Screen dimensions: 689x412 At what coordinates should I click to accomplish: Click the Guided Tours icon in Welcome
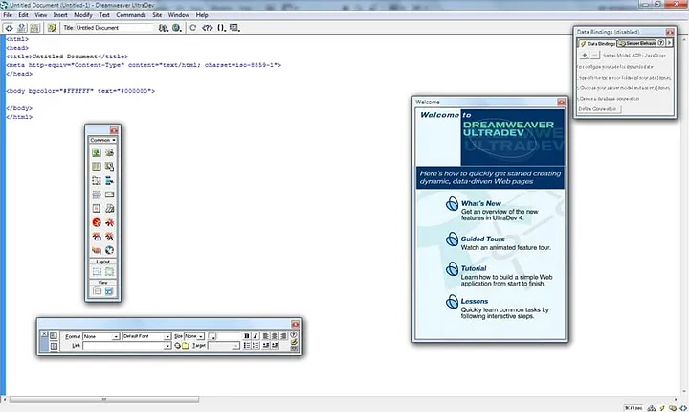pyautogui.click(x=451, y=239)
